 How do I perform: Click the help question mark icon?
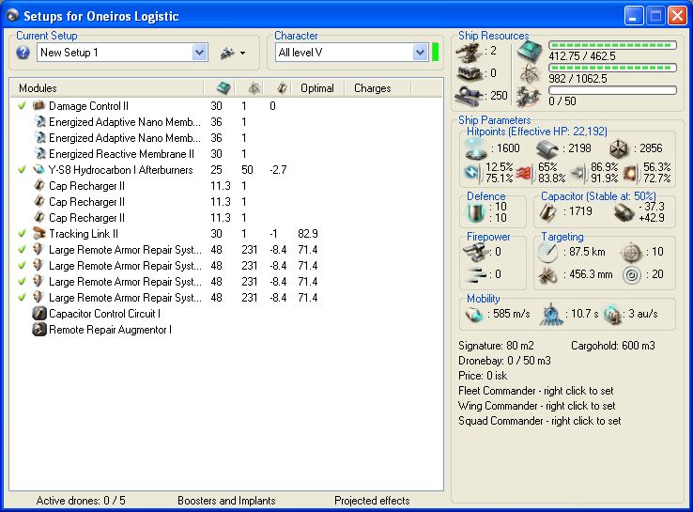click(23, 53)
